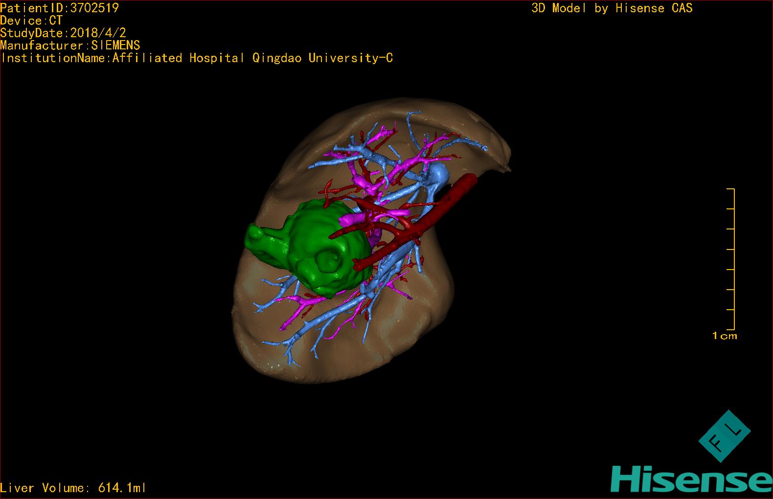Click the "3D Model by Hisense CAS" title
Image resolution: width=773 pixels, height=499 pixels.
(x=612, y=8)
